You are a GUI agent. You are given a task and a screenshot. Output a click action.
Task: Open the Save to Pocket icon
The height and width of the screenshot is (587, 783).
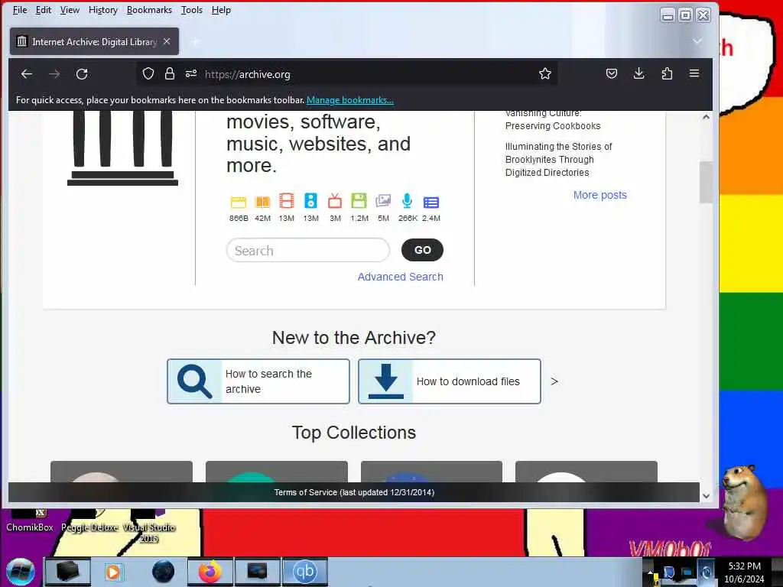(611, 74)
